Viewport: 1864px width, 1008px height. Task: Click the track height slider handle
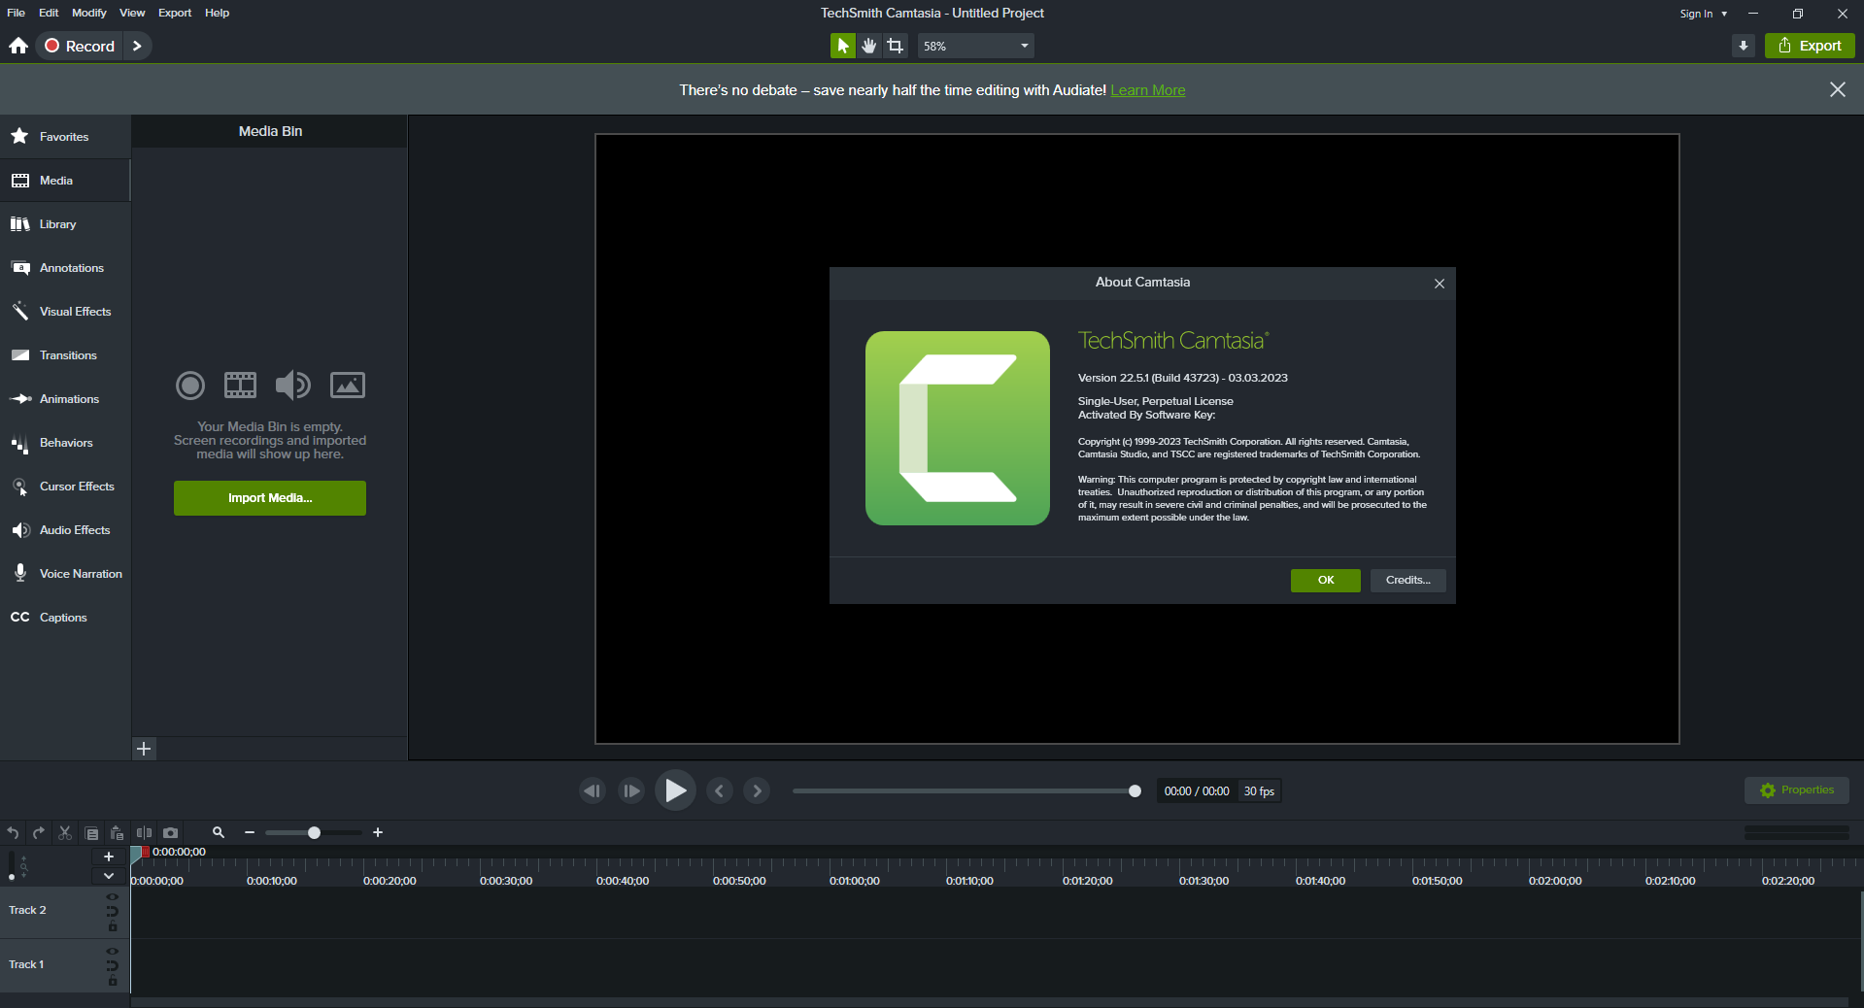point(12,877)
